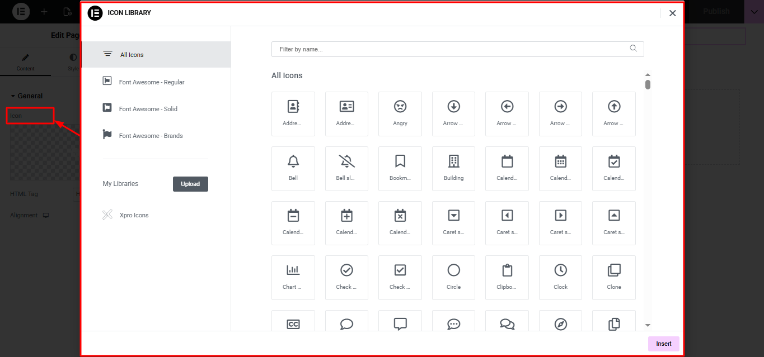
Task: Open Font Awesome - Solid library
Action: [148, 109]
